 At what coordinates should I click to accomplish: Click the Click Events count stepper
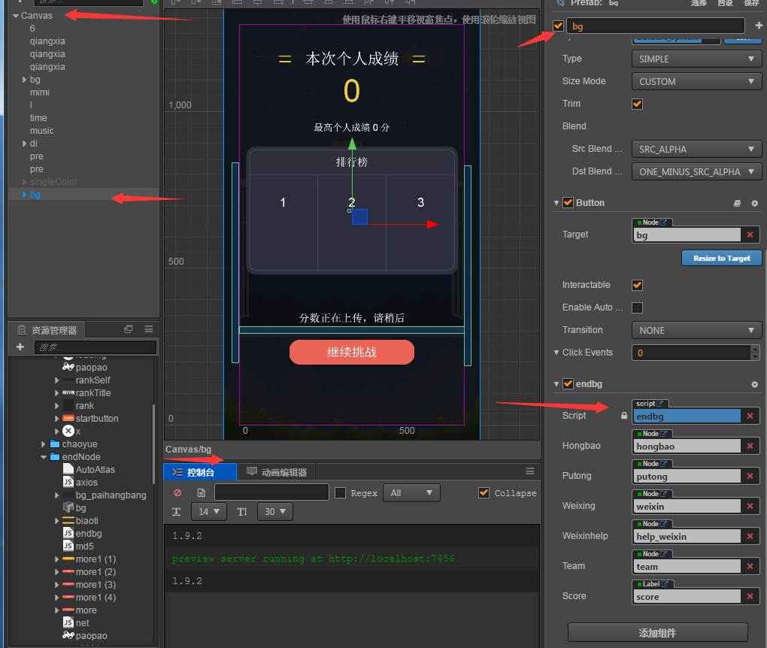point(755,353)
